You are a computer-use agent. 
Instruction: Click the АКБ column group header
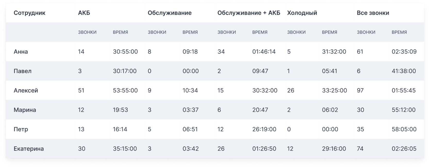click(84, 13)
